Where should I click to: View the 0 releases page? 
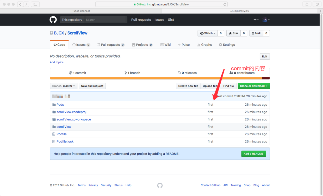click(x=187, y=73)
